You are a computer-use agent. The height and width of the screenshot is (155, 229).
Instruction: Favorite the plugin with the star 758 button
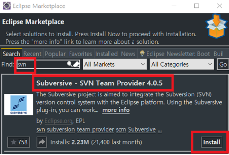pos(19,142)
